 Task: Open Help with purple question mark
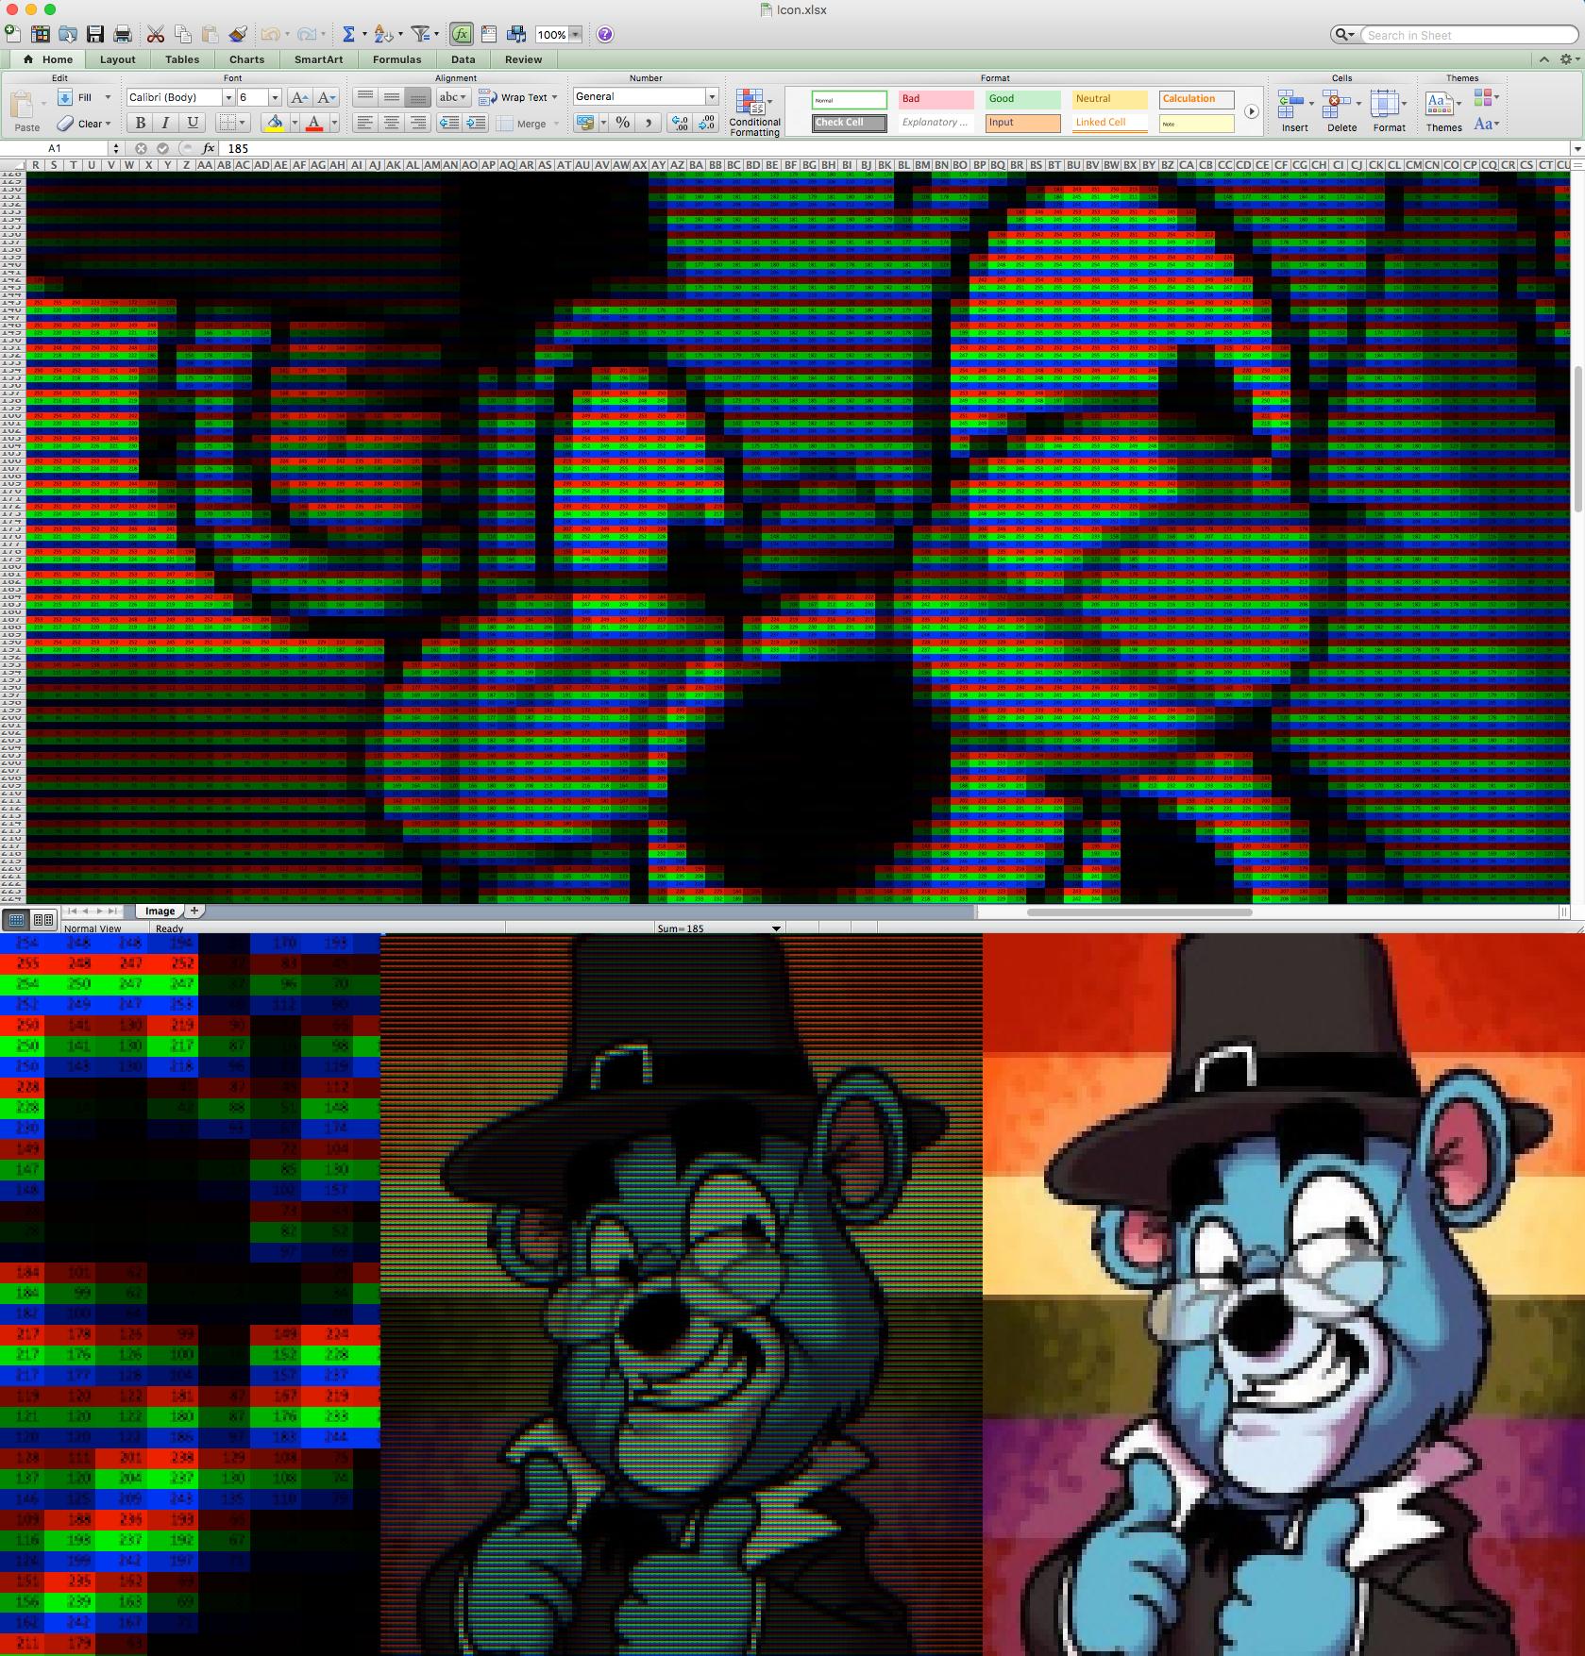(605, 34)
